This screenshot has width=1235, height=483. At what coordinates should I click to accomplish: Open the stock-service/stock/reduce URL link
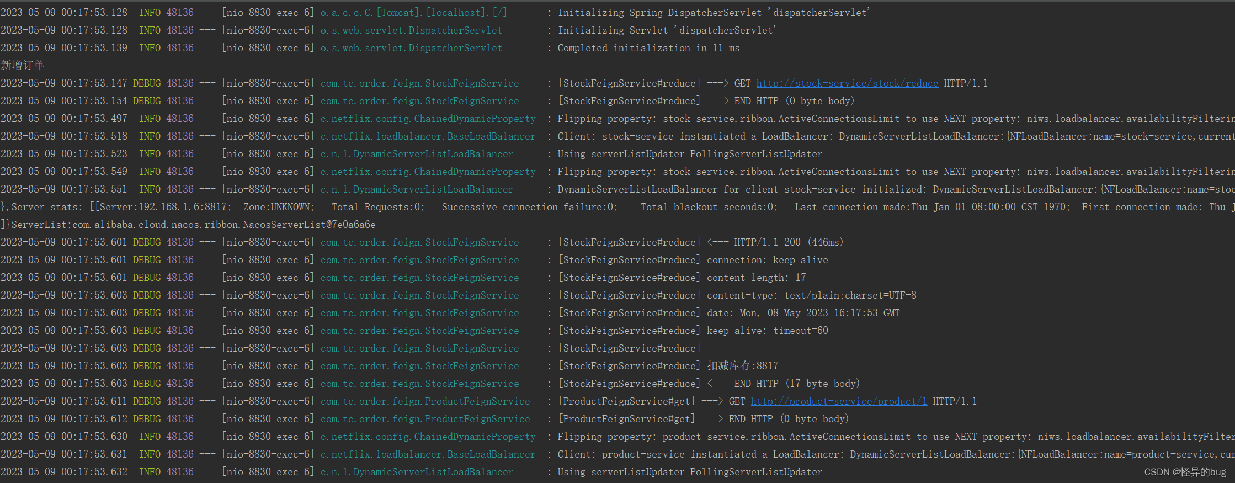(847, 83)
